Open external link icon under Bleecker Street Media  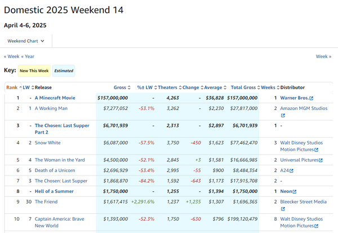283,209
